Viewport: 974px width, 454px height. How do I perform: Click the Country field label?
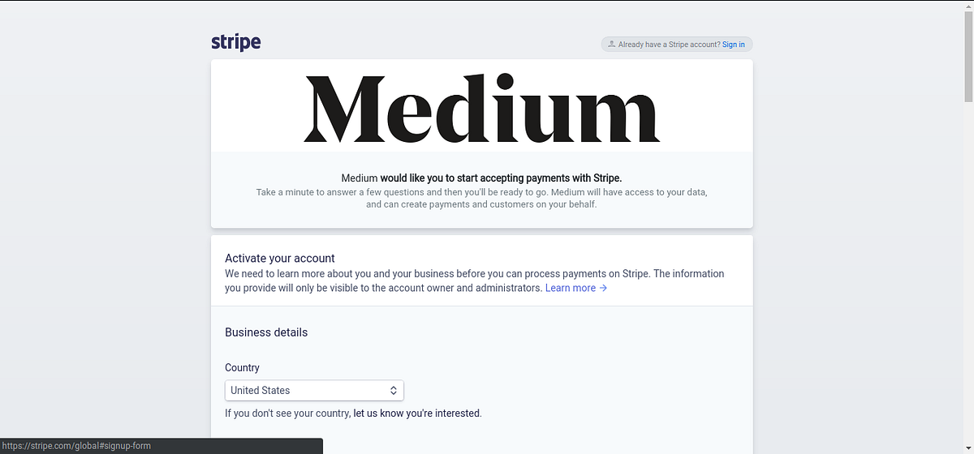point(242,368)
